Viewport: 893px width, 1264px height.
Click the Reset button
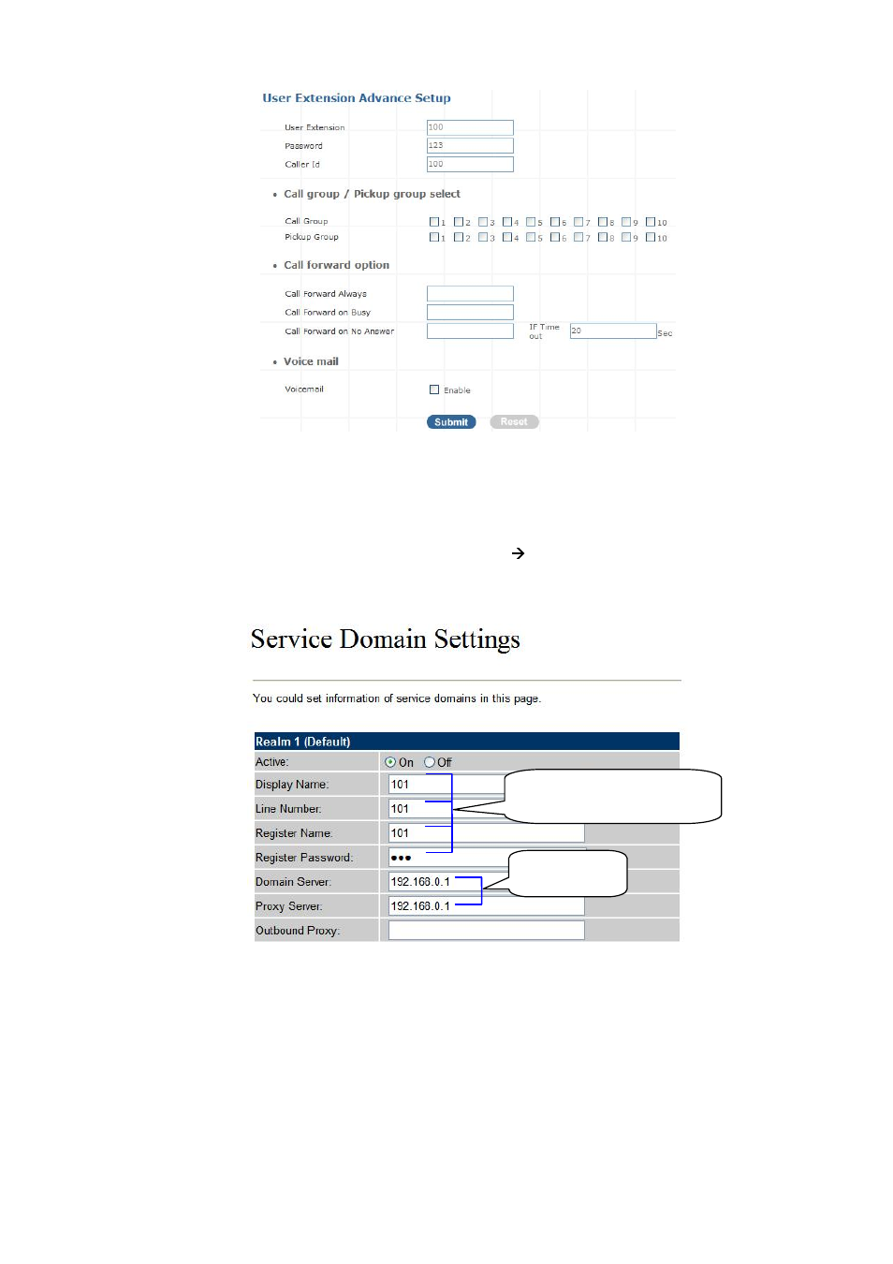[513, 421]
